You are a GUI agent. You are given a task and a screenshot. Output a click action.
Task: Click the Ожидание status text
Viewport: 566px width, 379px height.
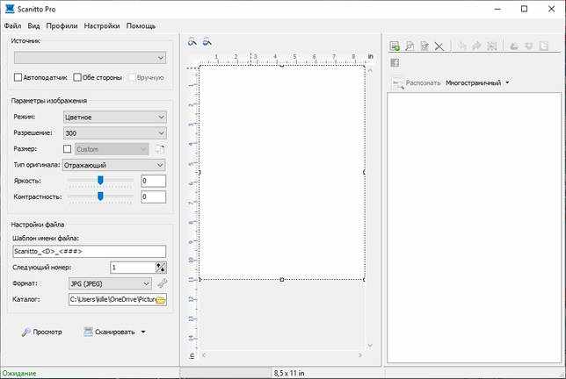click(19, 373)
